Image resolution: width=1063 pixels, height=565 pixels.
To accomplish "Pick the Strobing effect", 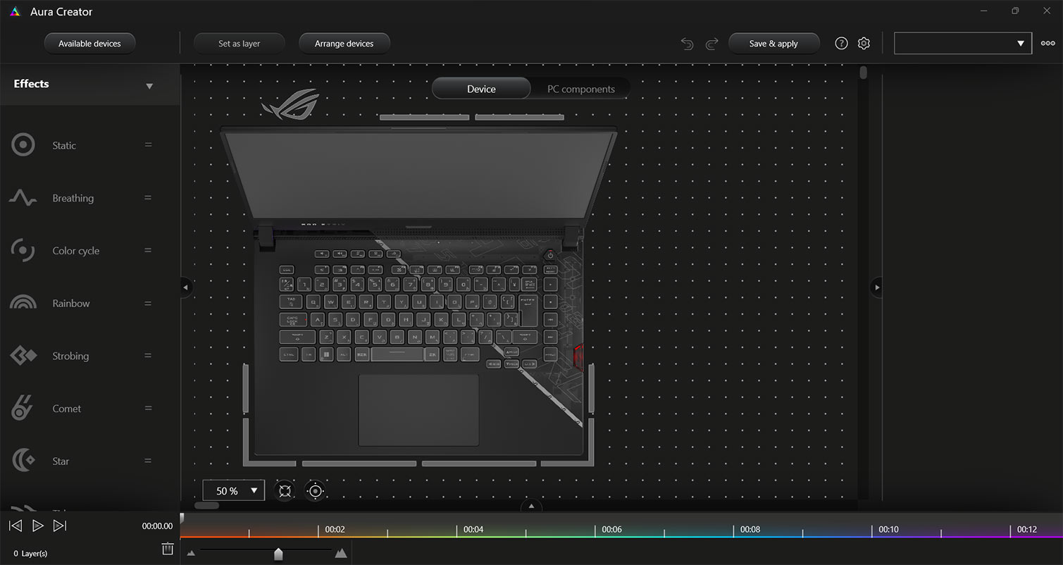I will click(70, 356).
